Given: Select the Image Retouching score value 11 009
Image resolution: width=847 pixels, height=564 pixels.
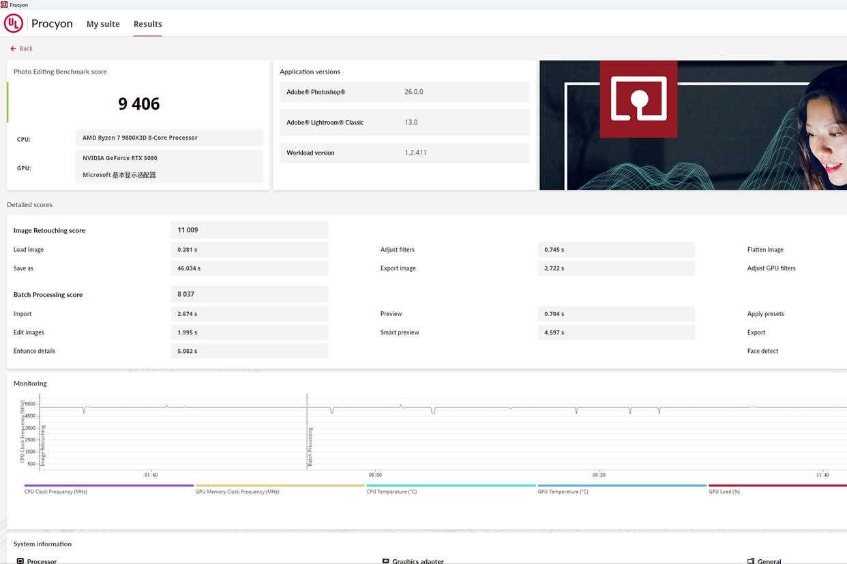Looking at the screenshot, I should [x=188, y=230].
